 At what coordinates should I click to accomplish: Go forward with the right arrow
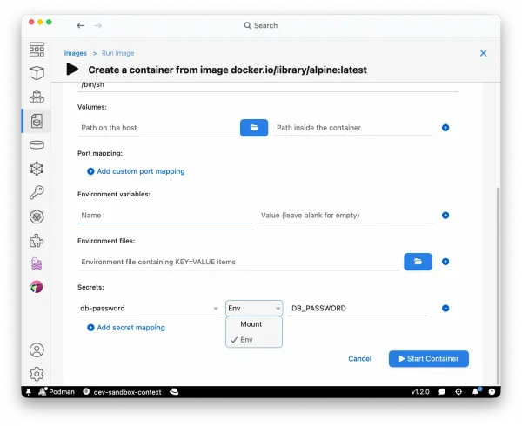tap(97, 25)
